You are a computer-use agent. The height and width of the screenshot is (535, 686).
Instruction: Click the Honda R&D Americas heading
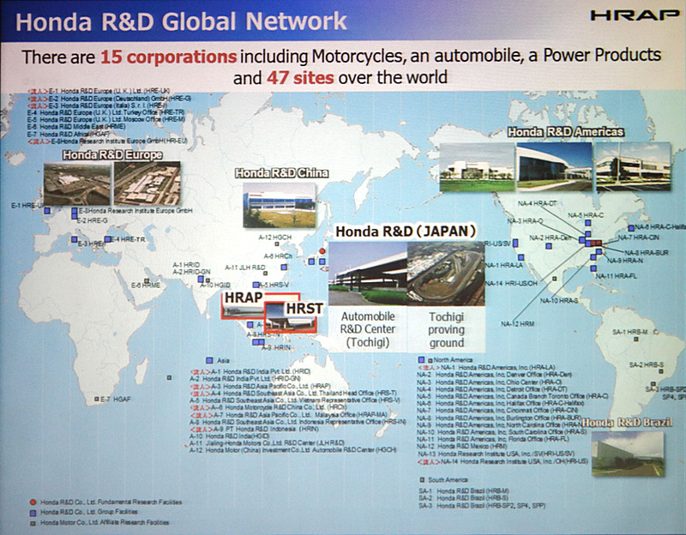click(566, 132)
